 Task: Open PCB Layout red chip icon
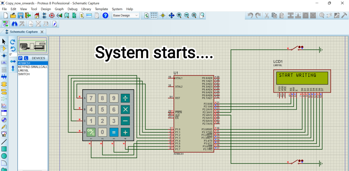click(52, 15)
